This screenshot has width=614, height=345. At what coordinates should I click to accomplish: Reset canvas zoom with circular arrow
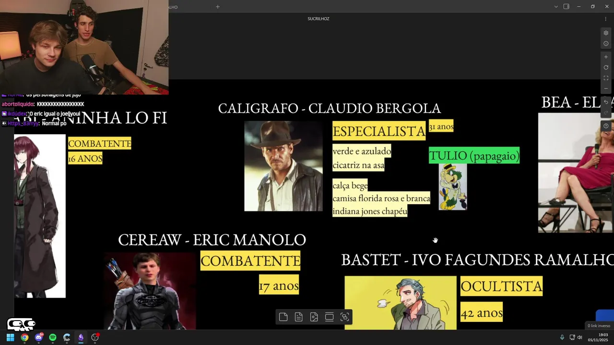click(x=606, y=68)
